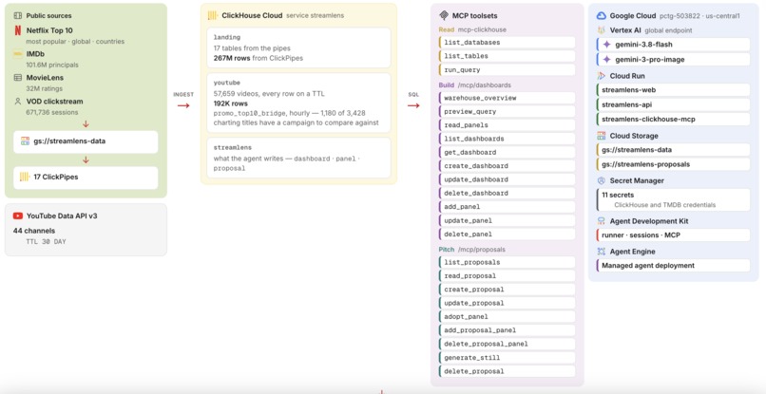Screen dimensions: 766x394
Task: Click the '17 ClickPipes' box
Action: [x=86, y=178]
